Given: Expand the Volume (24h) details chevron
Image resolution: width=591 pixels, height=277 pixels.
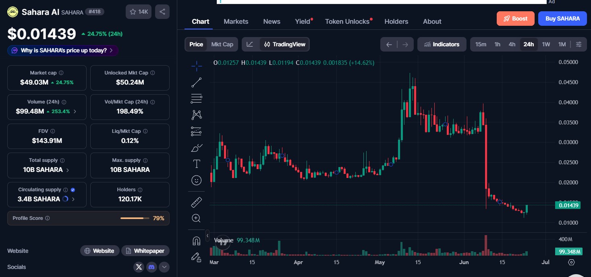Looking at the screenshot, I should 75,112.
